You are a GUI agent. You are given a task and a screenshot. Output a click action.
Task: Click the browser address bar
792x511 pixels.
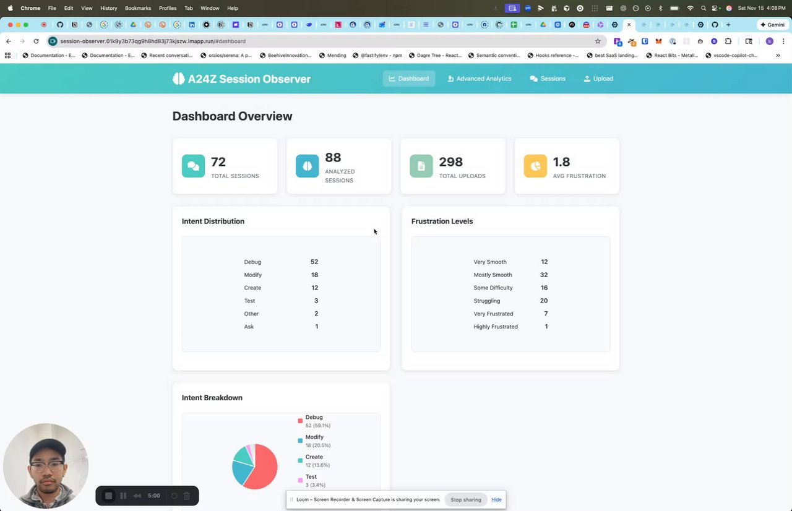[325, 41]
